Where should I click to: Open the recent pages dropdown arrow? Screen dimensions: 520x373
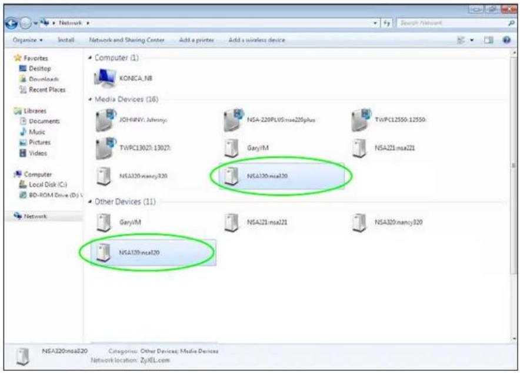(35, 23)
